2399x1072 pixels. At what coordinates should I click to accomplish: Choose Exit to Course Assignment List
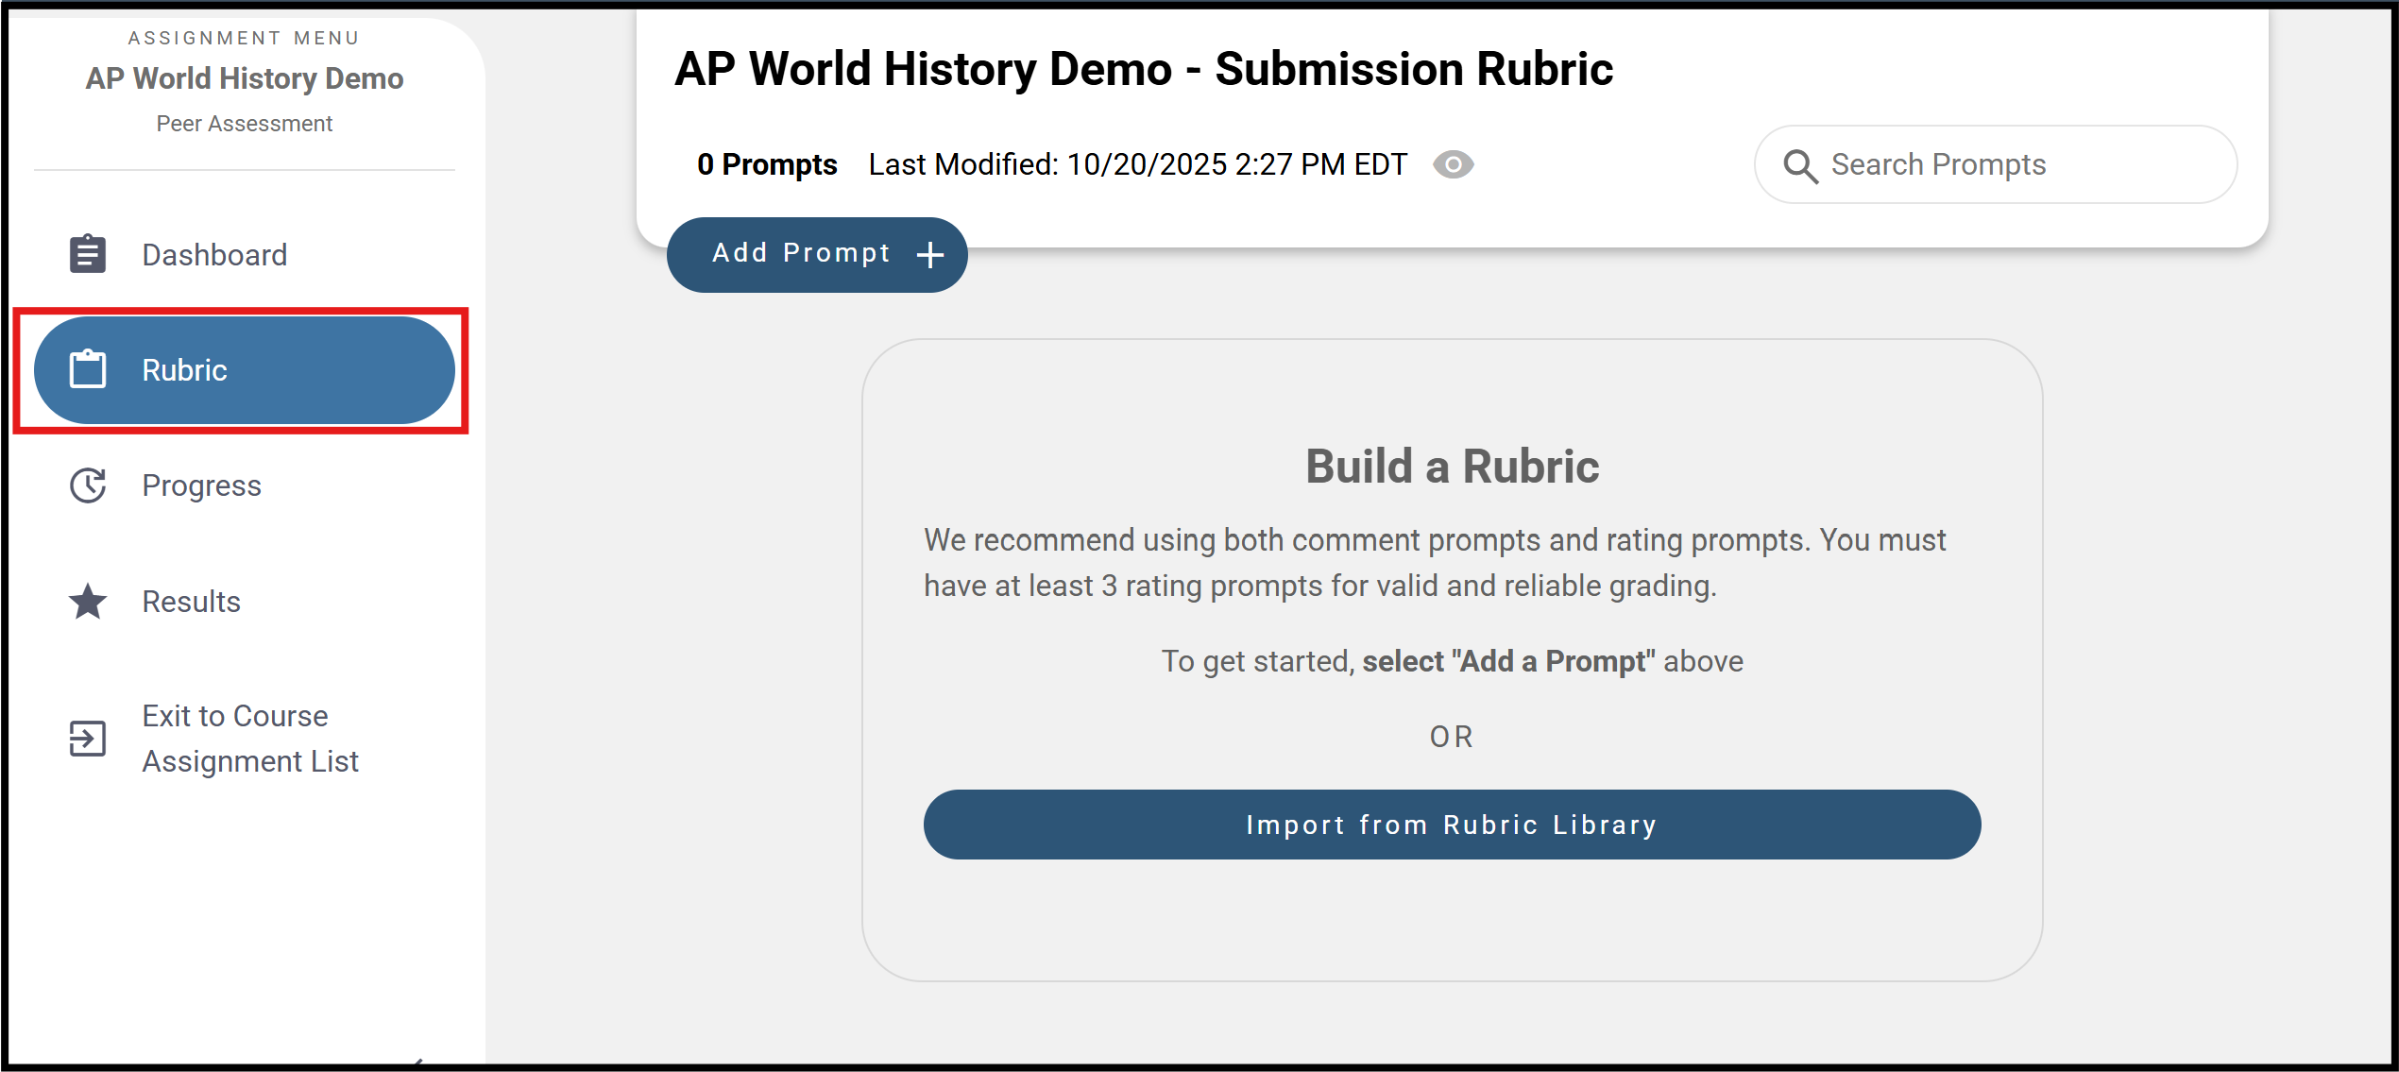(x=244, y=739)
